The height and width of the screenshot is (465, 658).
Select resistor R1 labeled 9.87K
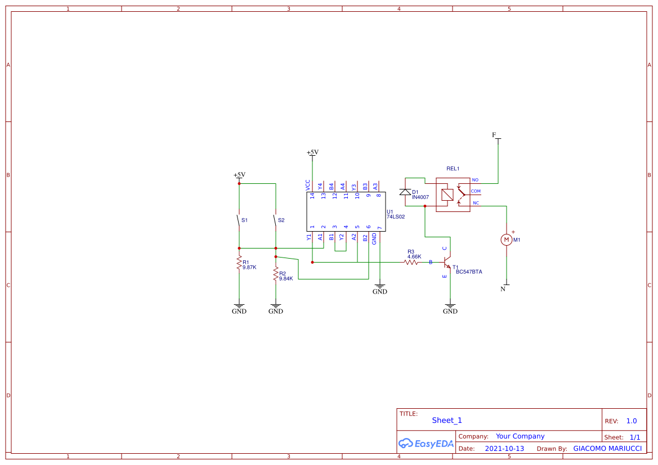[x=240, y=264]
